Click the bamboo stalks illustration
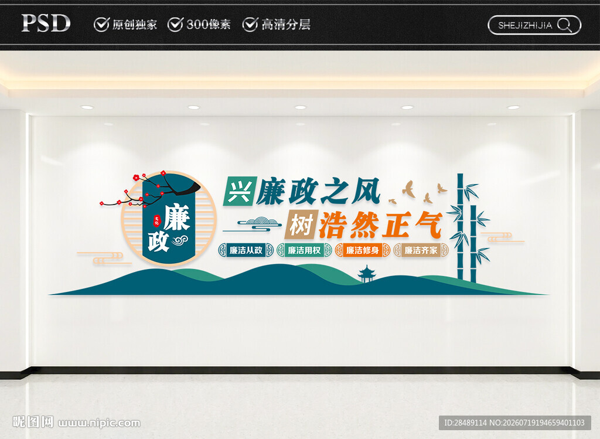This screenshot has width=600, height=439. 468,228
